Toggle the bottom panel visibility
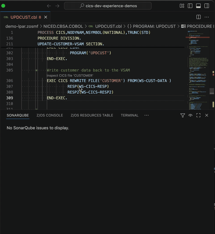 click(x=198, y=6)
